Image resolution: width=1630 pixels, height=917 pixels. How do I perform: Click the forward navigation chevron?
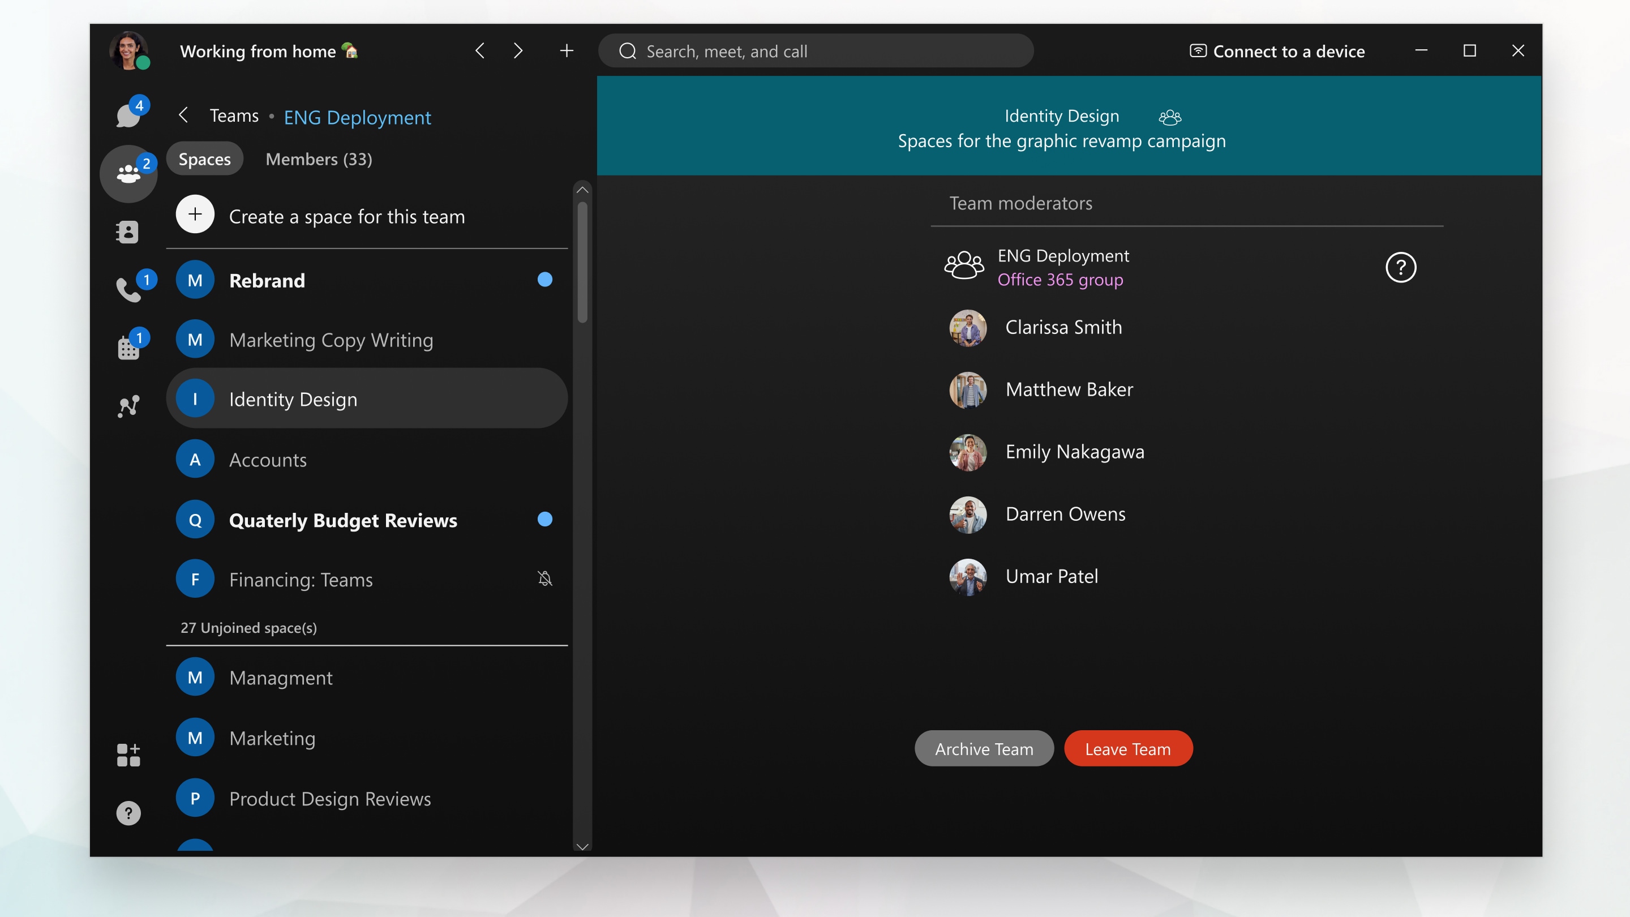coord(518,50)
